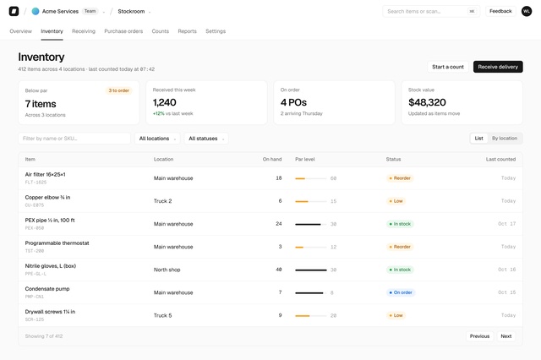Click the par level bar for Nitrile gloves

pos(311,270)
